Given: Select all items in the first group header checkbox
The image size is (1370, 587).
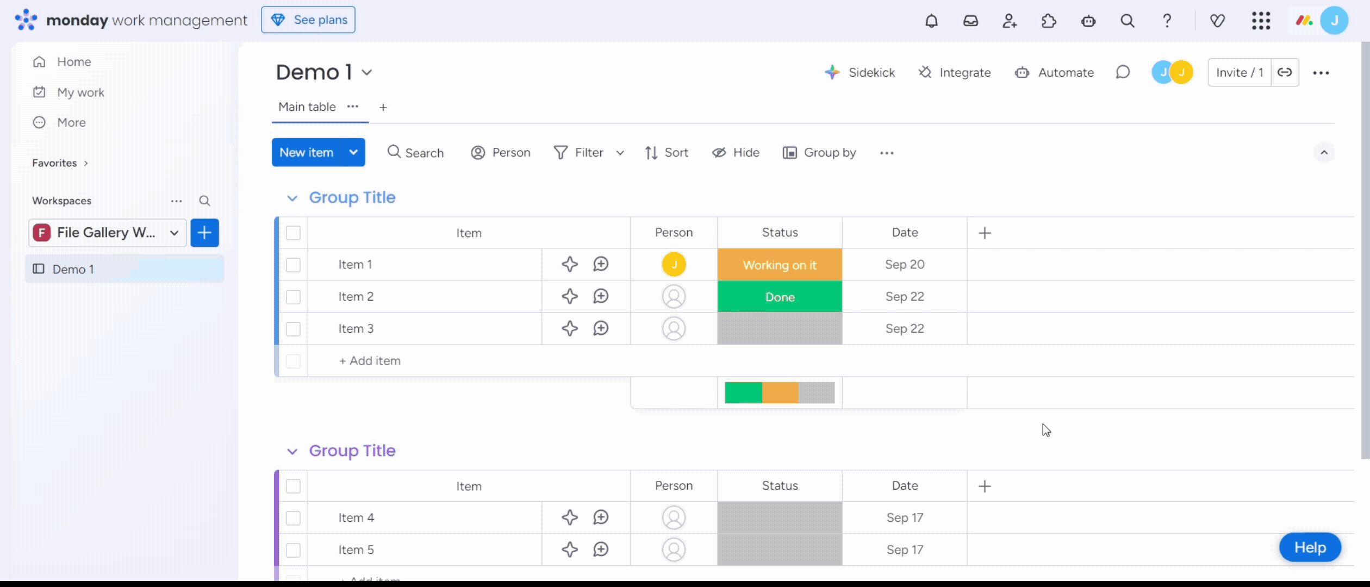Looking at the screenshot, I should click(293, 233).
